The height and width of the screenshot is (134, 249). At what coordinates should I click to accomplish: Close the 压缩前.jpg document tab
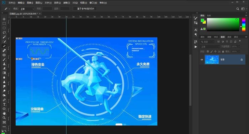(x=40, y=14)
